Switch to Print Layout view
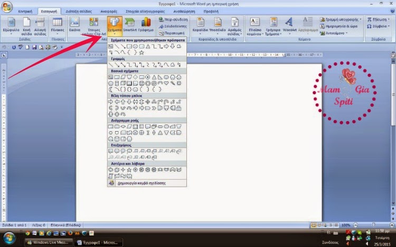This screenshot has height=247, width=396. 314,225
